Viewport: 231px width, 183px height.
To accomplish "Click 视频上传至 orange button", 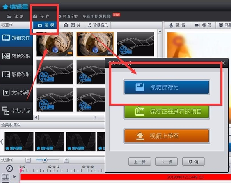I will 167,136.
